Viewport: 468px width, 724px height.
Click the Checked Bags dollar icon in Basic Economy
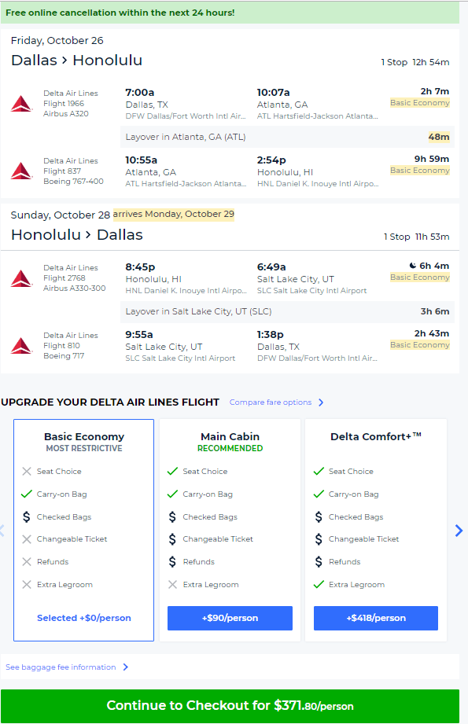pos(26,516)
